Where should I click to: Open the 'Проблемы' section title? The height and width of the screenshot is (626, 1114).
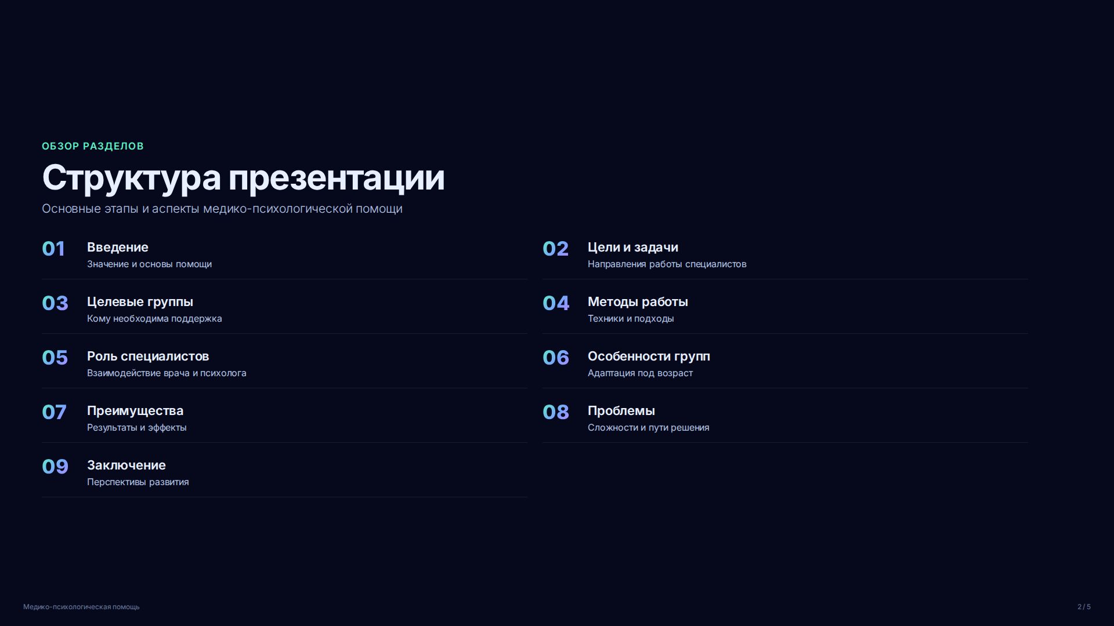(621, 411)
